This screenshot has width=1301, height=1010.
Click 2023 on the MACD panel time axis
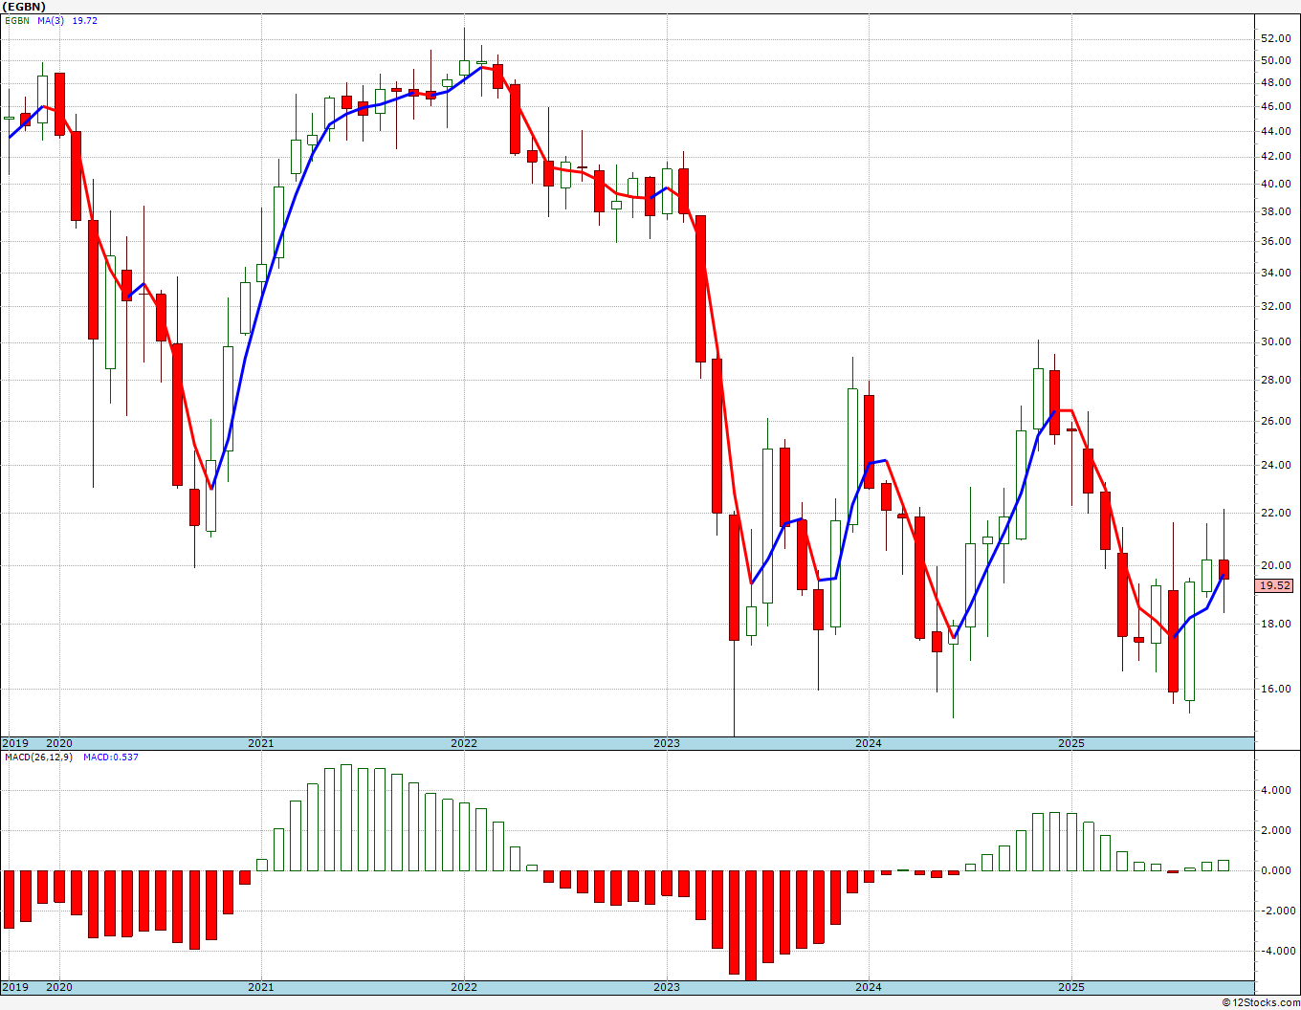tap(667, 987)
